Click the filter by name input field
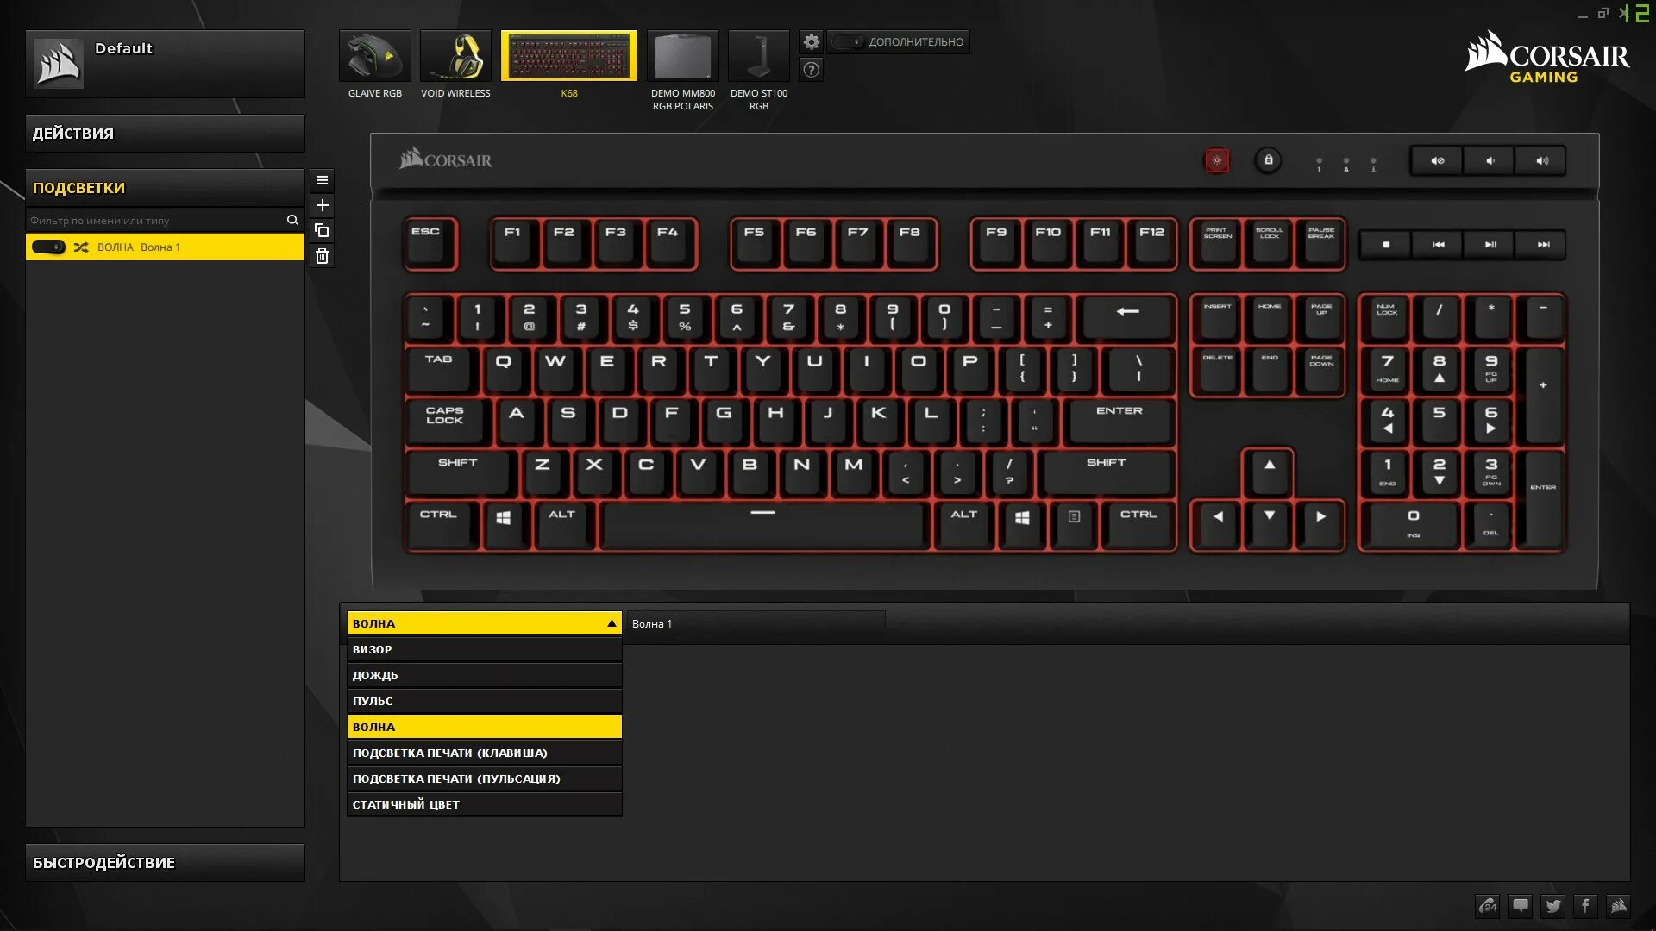The width and height of the screenshot is (1656, 931). [154, 220]
